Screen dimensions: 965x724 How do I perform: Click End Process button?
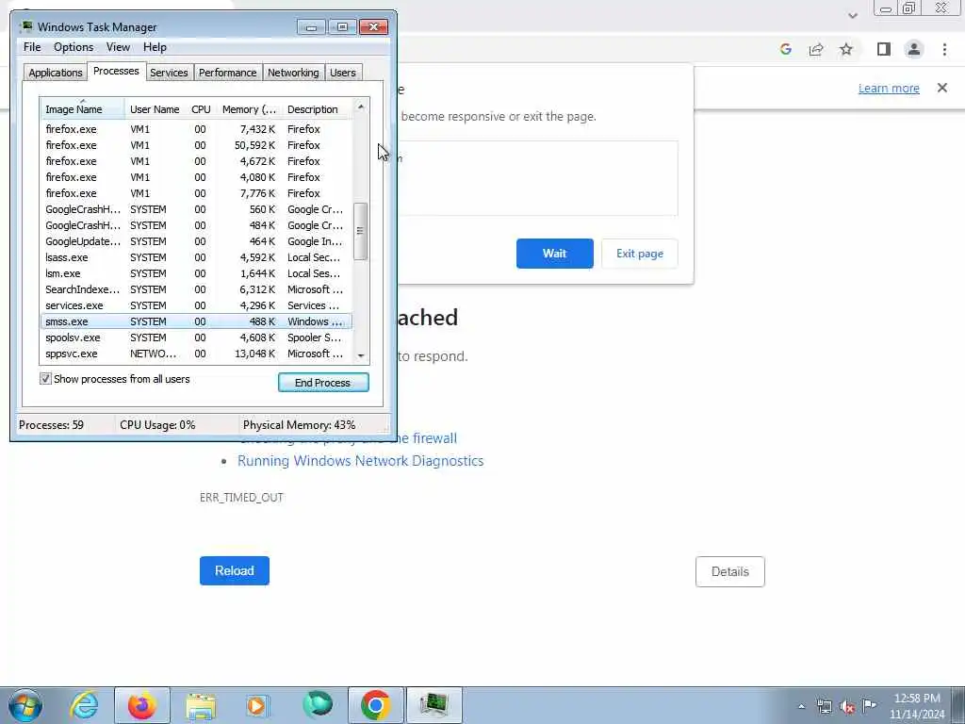323,383
